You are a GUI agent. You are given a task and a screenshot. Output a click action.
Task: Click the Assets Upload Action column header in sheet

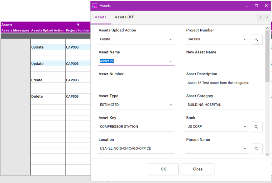point(47,30)
